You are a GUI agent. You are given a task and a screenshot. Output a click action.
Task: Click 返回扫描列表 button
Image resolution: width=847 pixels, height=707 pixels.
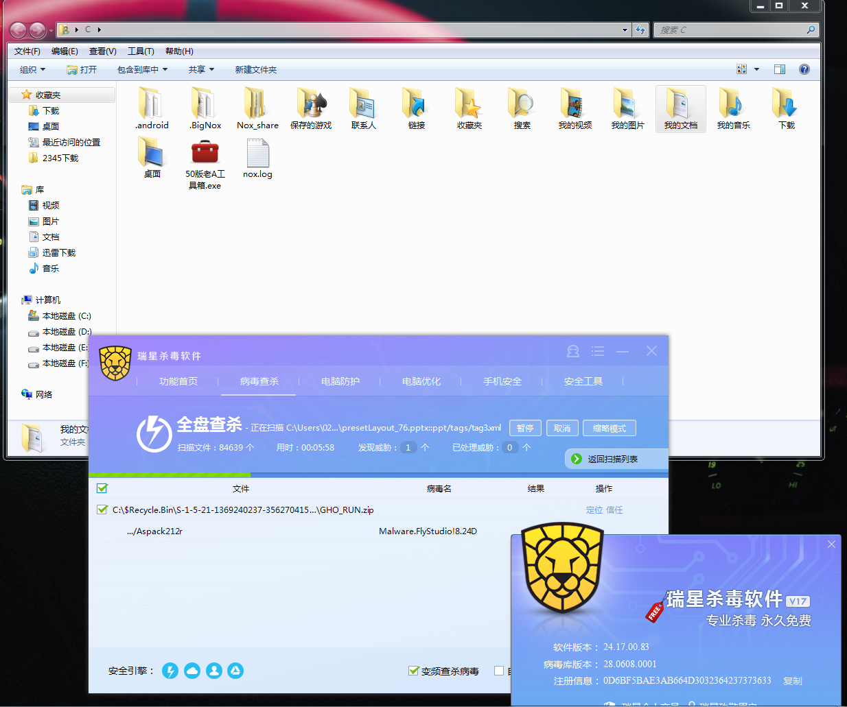(x=616, y=459)
